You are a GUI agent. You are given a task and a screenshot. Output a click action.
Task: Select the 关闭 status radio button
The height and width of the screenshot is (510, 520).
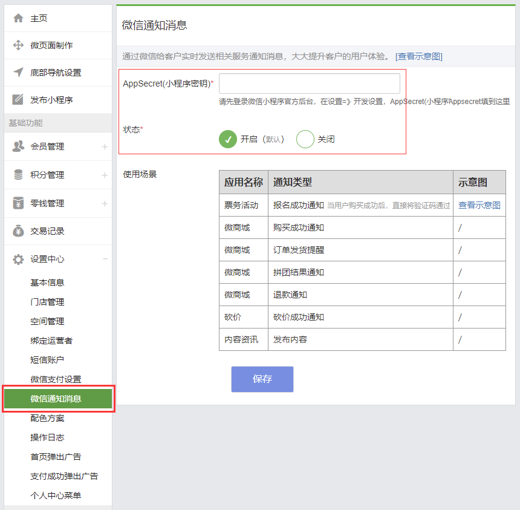click(x=305, y=139)
